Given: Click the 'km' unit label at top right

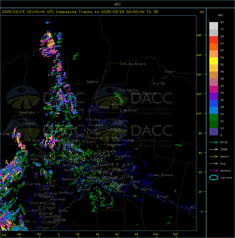Looking at the screenshot, I should click(202, 12).
